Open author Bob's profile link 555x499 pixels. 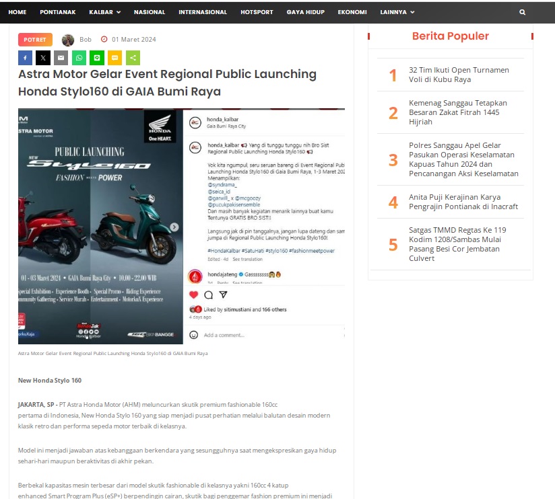click(x=86, y=40)
